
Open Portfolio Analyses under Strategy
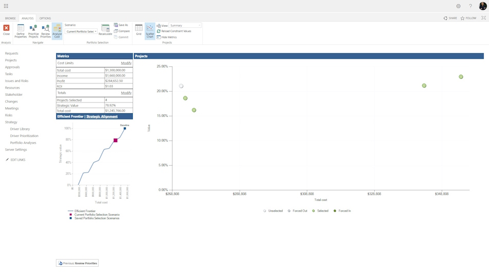pyautogui.click(x=23, y=143)
